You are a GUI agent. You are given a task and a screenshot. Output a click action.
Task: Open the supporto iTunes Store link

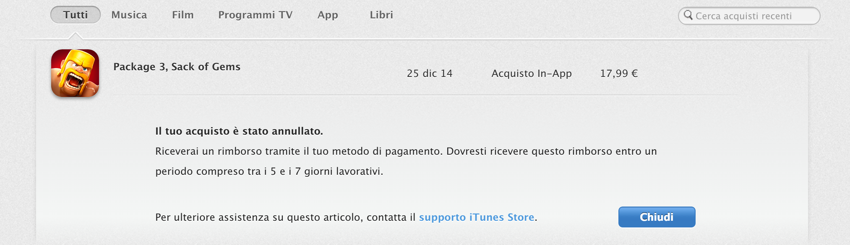coord(477,217)
